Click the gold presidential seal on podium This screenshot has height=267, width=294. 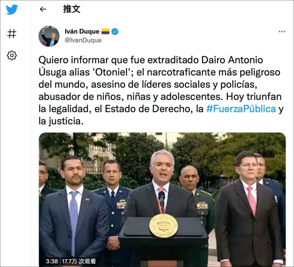coord(163,226)
